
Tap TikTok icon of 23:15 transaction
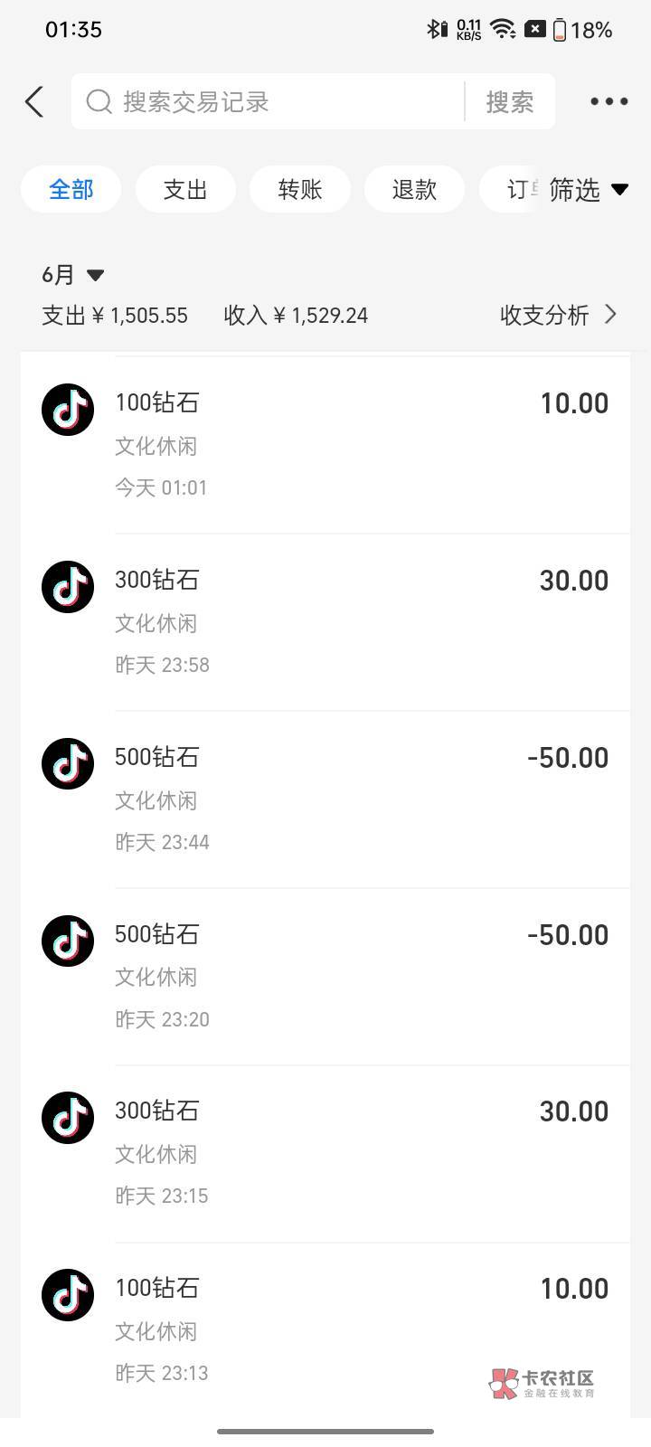coord(68,1118)
